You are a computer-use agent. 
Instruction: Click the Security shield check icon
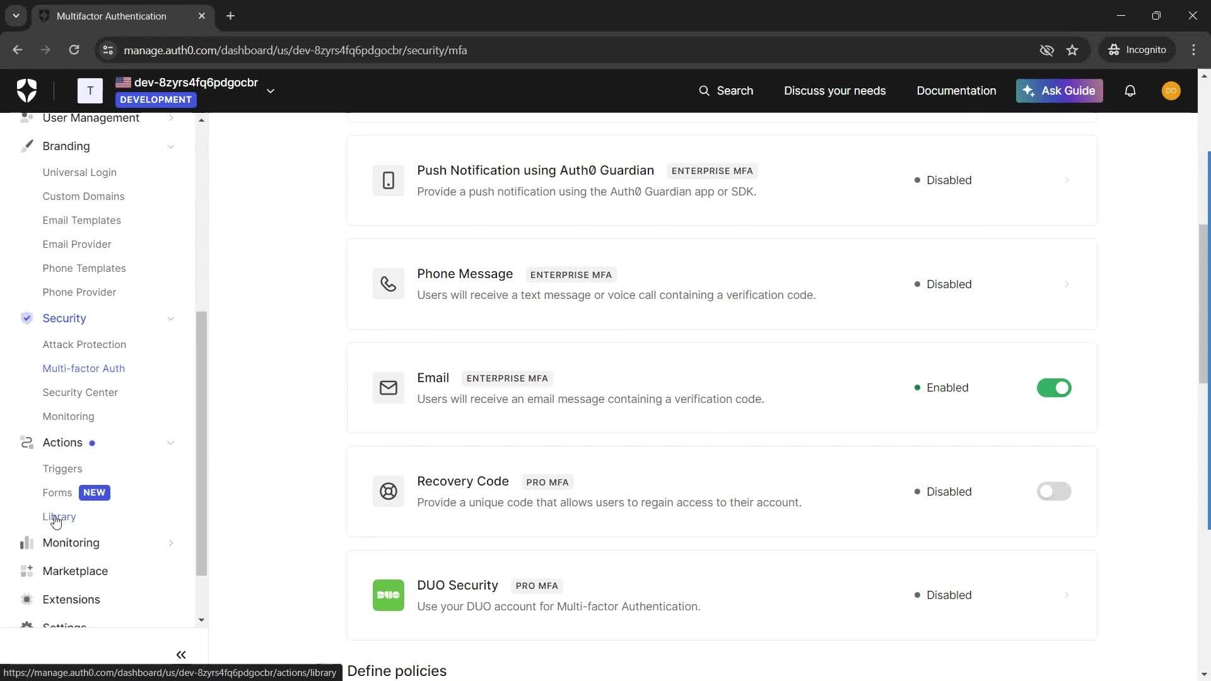[x=26, y=318]
